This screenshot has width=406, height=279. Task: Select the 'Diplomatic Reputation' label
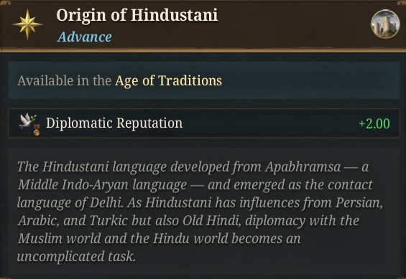(114, 123)
